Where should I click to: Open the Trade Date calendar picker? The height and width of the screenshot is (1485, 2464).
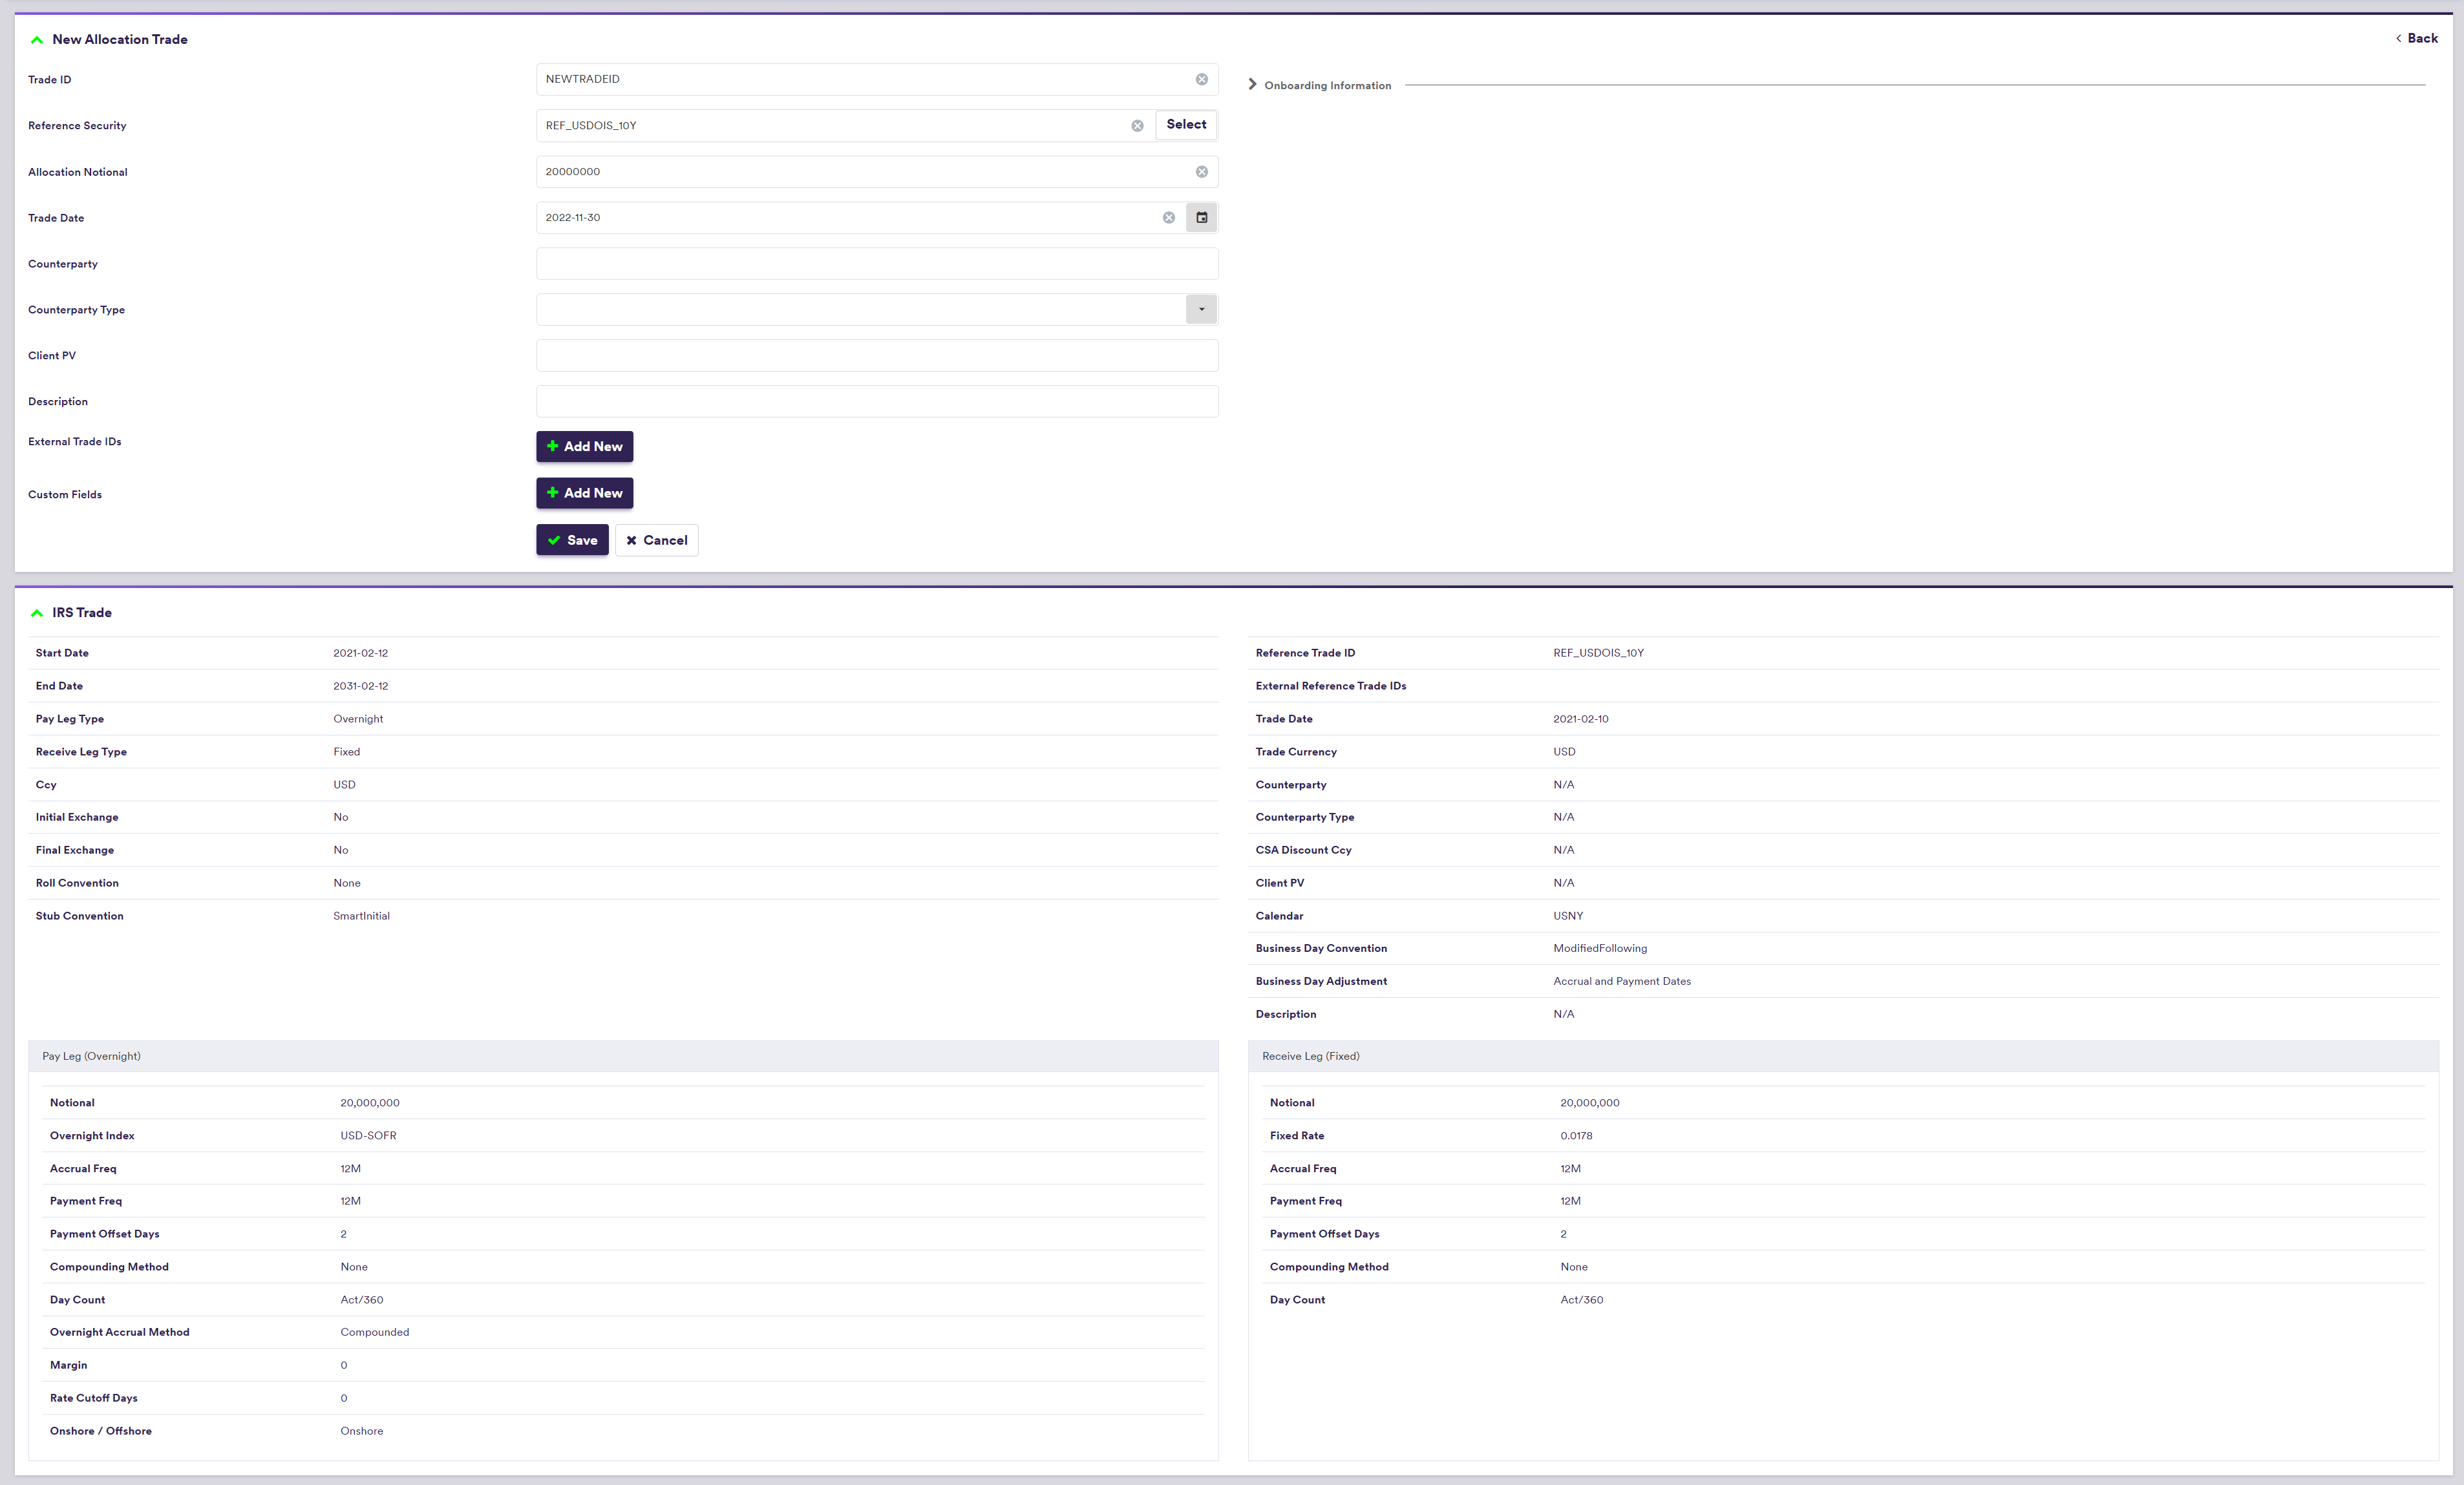[1201, 218]
